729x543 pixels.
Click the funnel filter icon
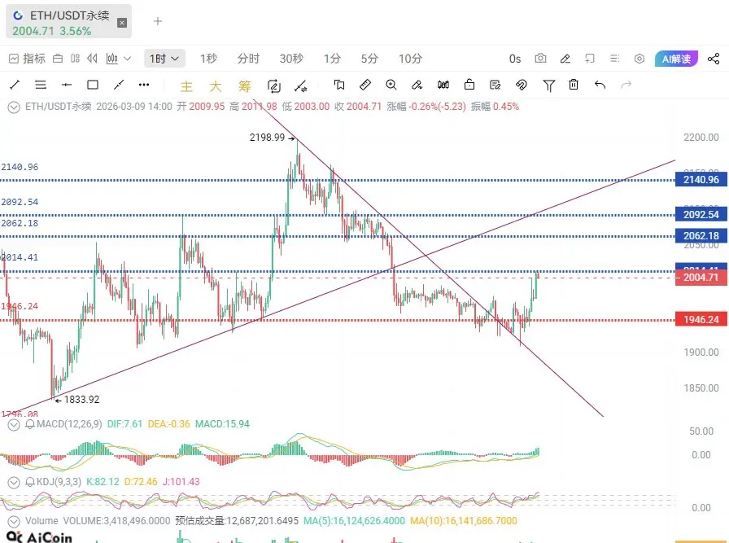[548, 85]
